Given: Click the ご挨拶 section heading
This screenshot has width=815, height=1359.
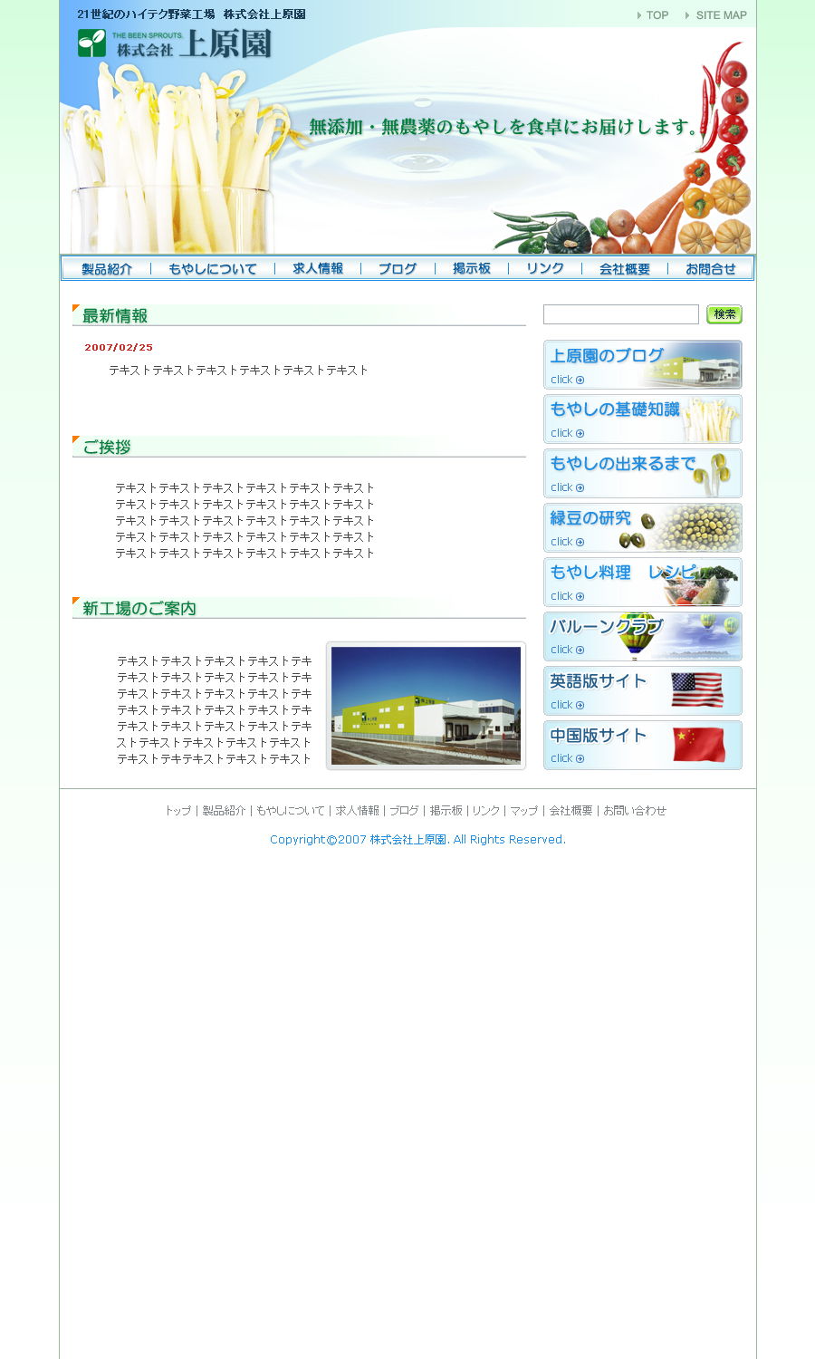Looking at the screenshot, I should [x=107, y=447].
